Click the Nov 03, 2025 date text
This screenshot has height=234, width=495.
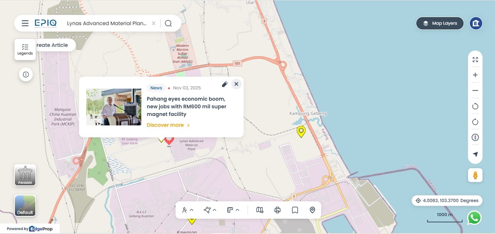(187, 88)
